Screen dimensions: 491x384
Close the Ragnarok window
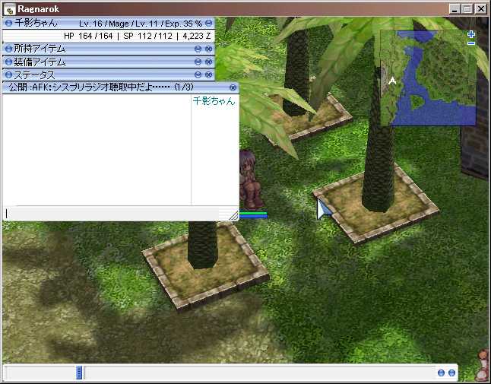pos(480,9)
